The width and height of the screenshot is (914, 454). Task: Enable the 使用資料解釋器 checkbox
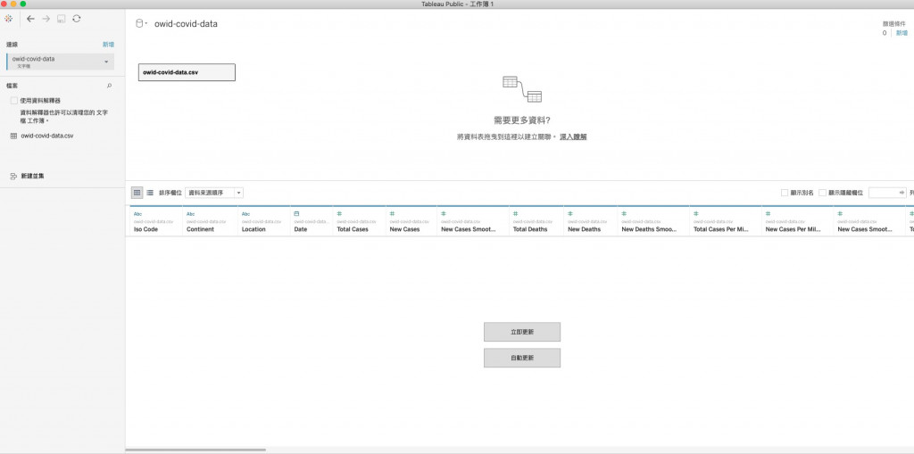pyautogui.click(x=14, y=101)
